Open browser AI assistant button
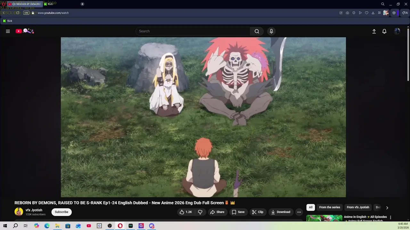 [x=405, y=13]
